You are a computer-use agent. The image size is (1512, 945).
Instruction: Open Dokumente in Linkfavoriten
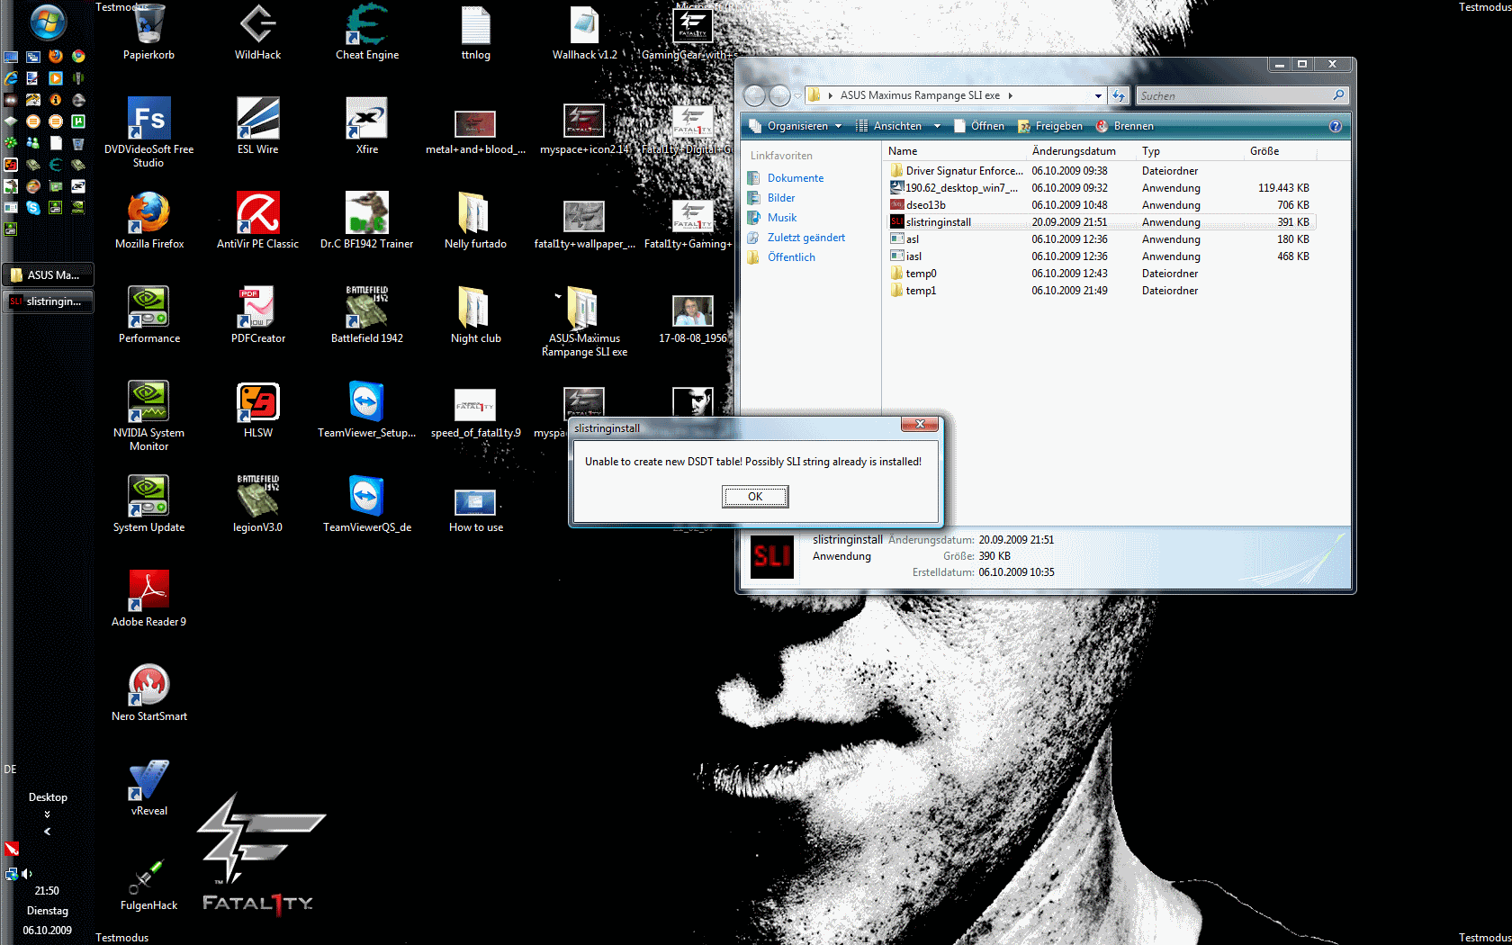coord(796,178)
